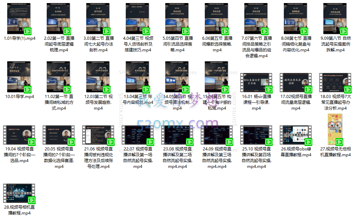Click the 26.视频号obs绿幕直播教程.mp4 thumbnail
The width and height of the screenshot is (356, 221).
(296, 135)
